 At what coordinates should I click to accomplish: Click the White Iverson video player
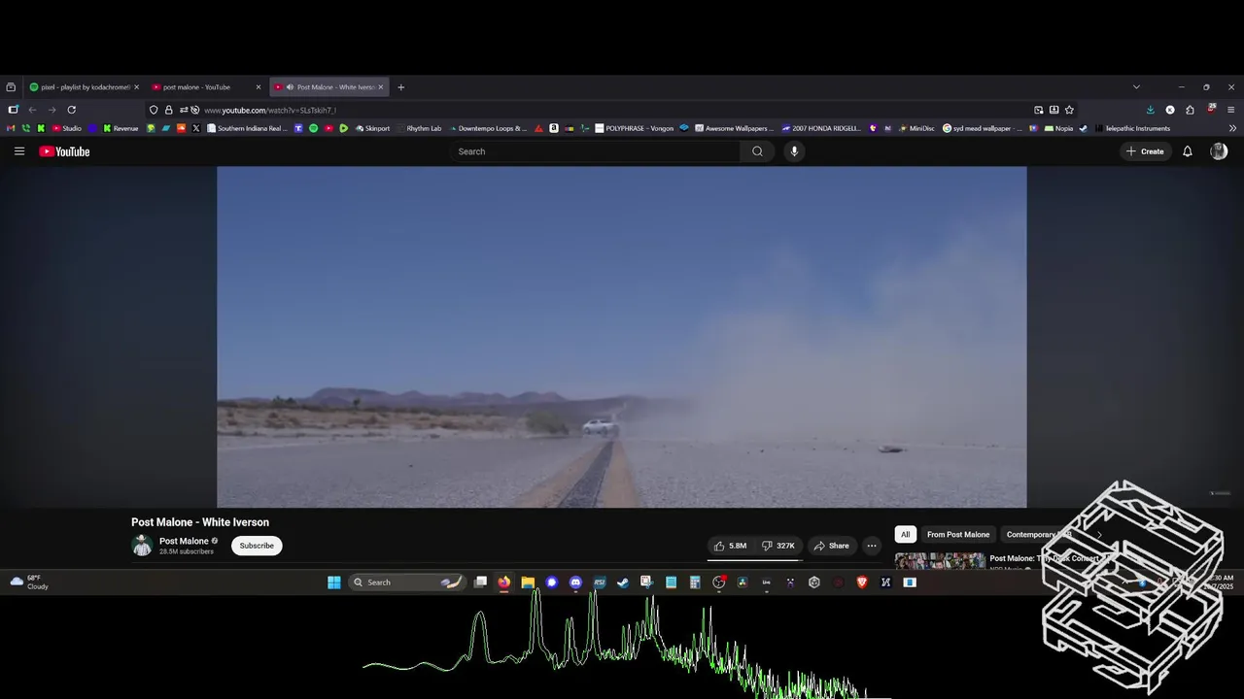pyautogui.click(x=622, y=337)
